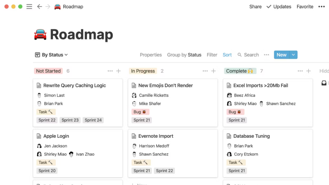Open the Filter menu
Screen dimensions: 329x185
pos(212,55)
